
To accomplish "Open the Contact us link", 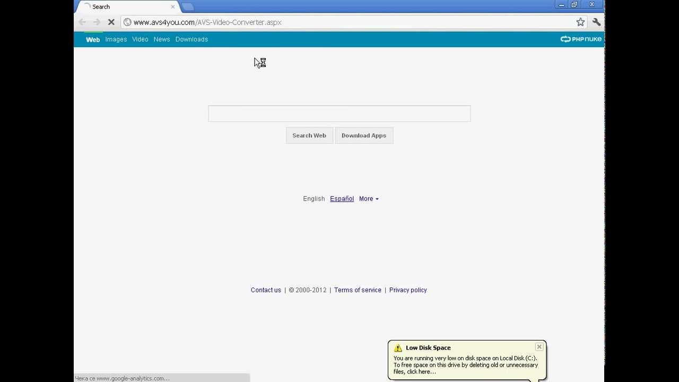I will [x=266, y=290].
